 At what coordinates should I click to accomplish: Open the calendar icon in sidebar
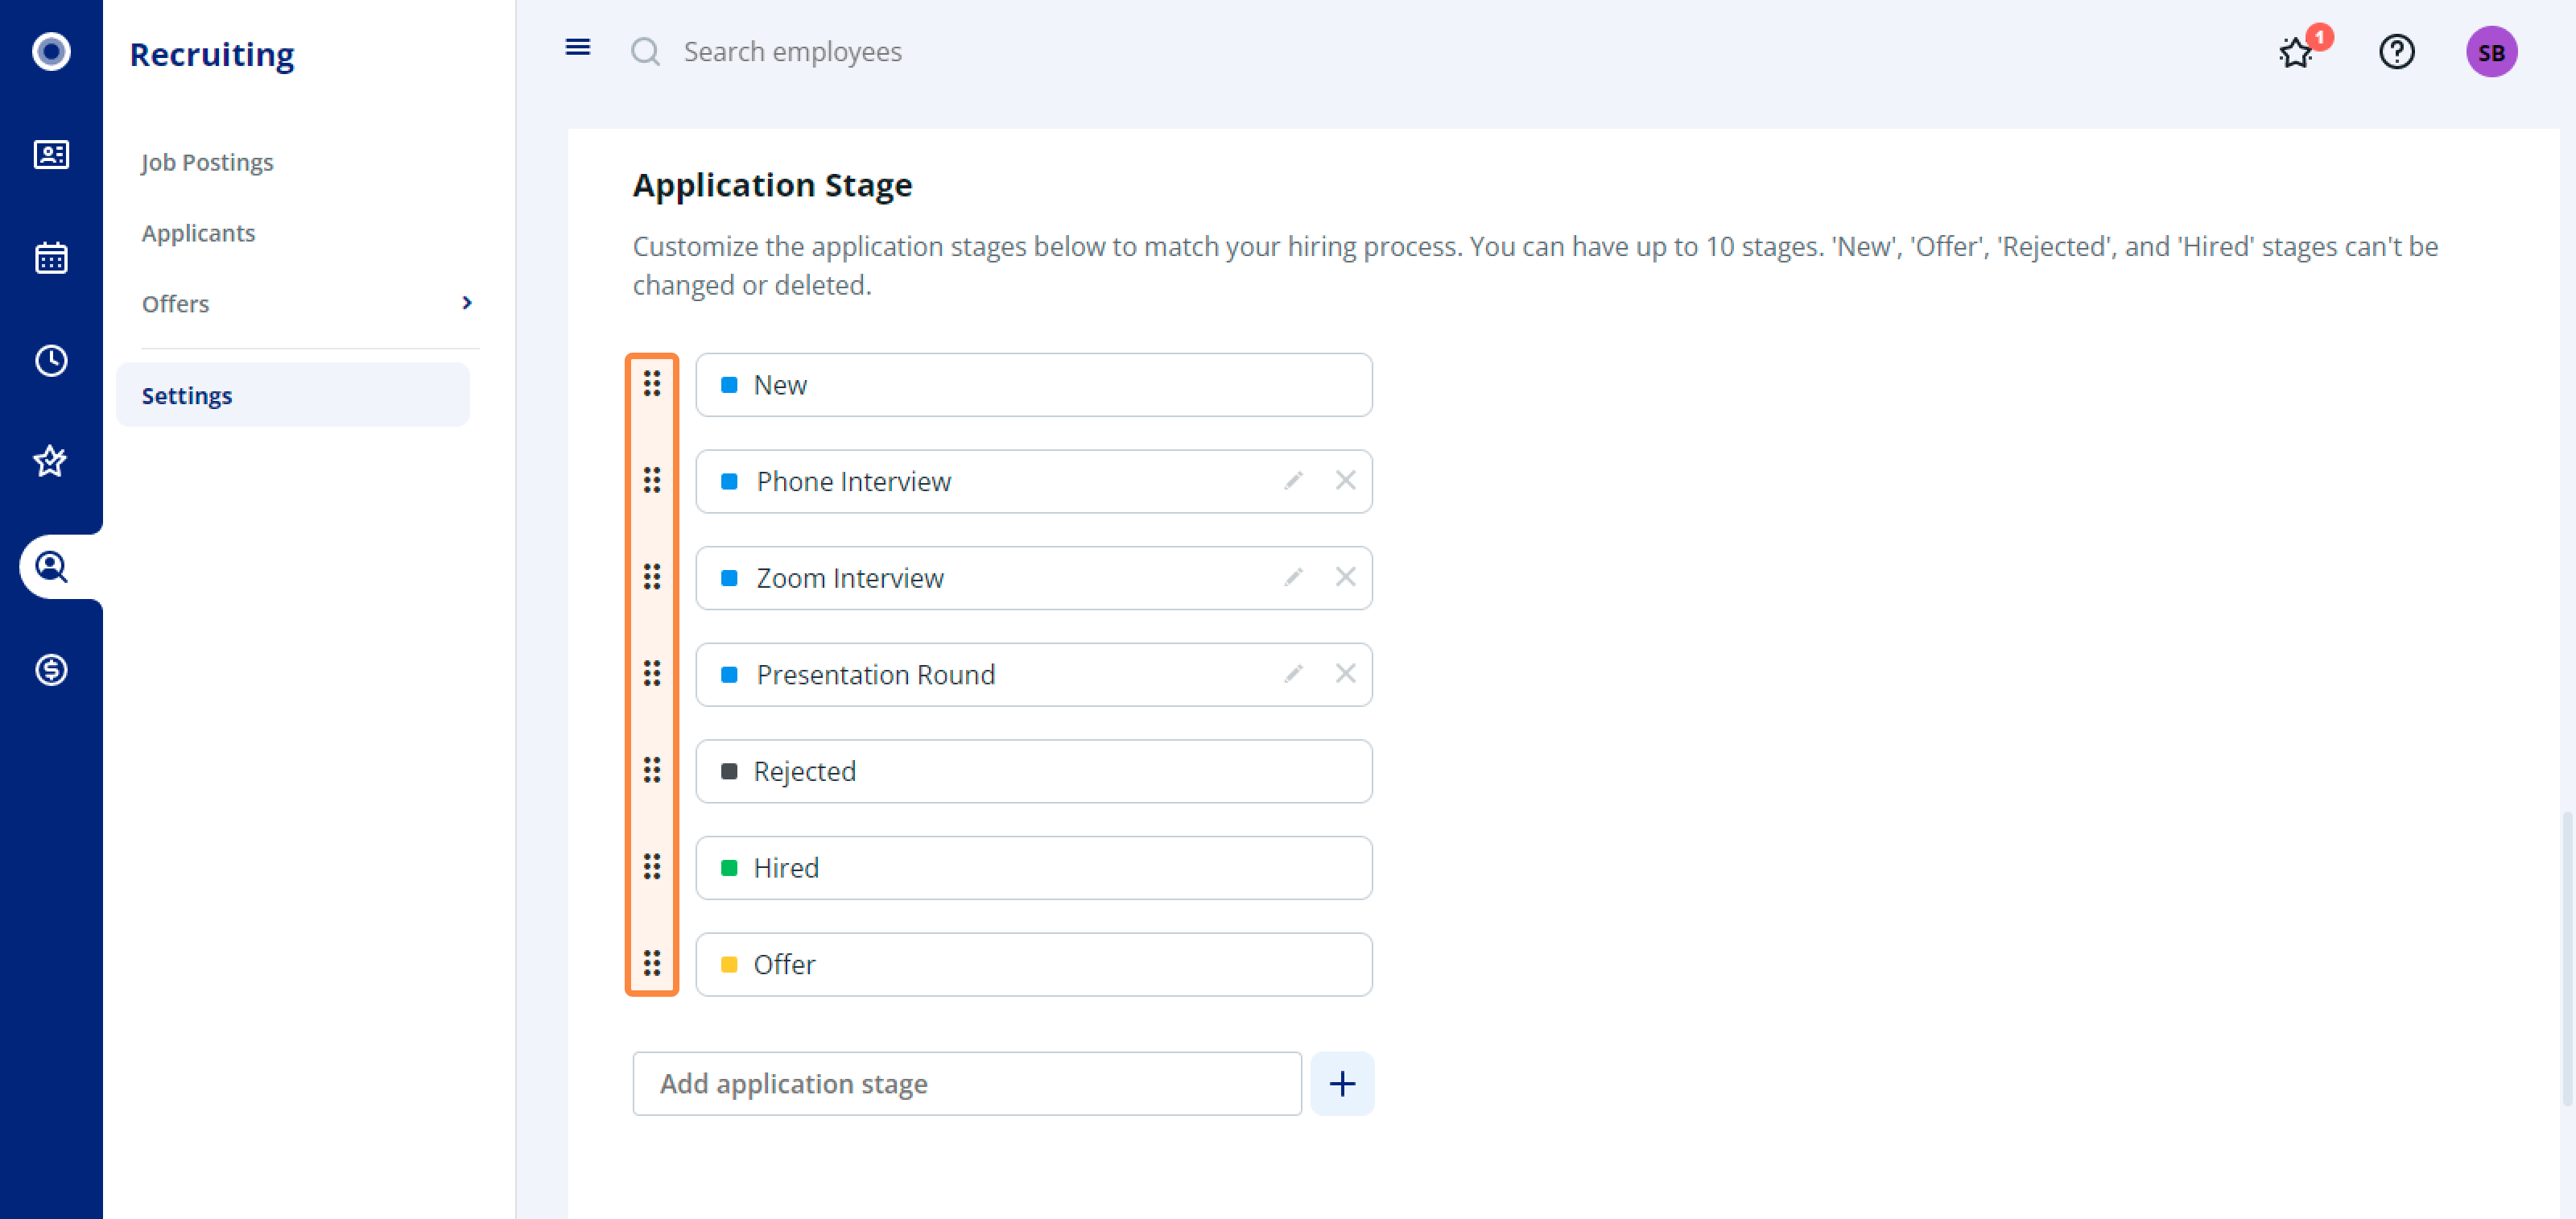51,258
